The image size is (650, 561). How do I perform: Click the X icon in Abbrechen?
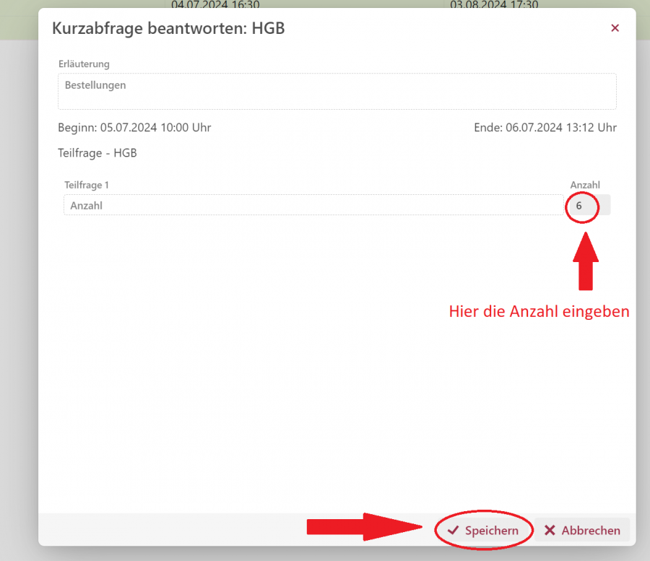[x=550, y=530]
